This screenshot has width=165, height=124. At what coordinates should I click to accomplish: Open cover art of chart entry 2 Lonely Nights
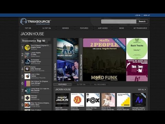pyautogui.click(x=27, y=55)
